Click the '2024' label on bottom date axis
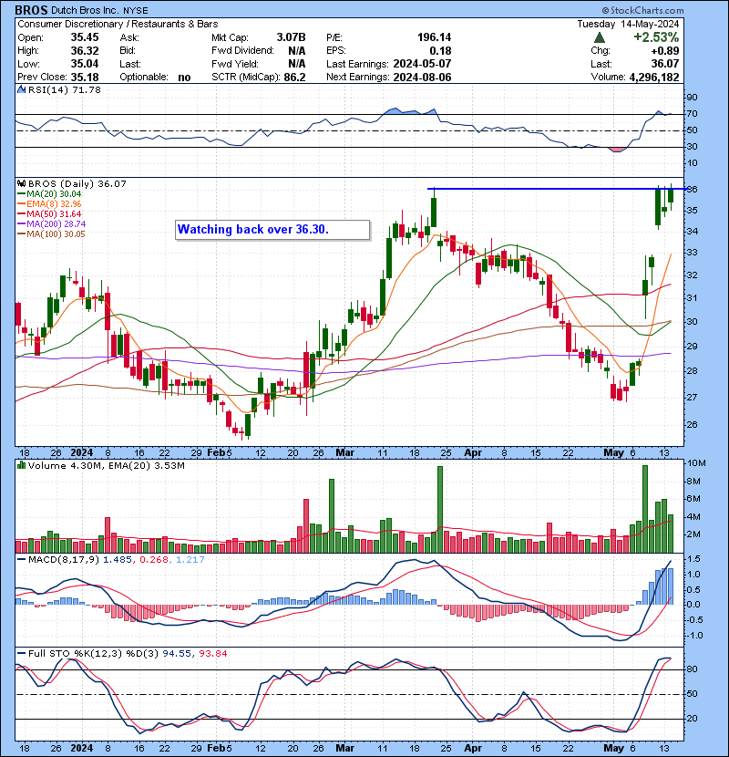The width and height of the screenshot is (729, 757). [x=81, y=748]
